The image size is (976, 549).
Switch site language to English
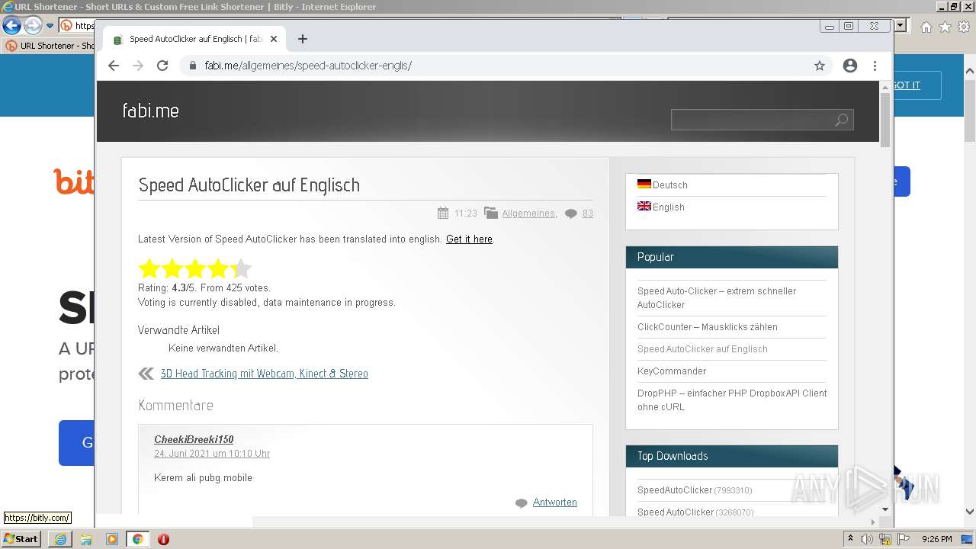point(668,207)
